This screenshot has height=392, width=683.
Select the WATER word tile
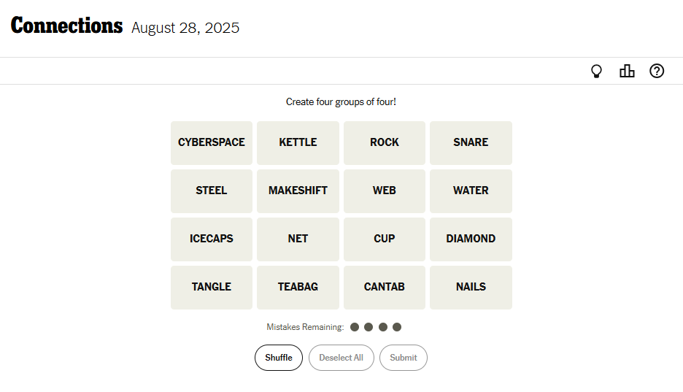(471, 191)
